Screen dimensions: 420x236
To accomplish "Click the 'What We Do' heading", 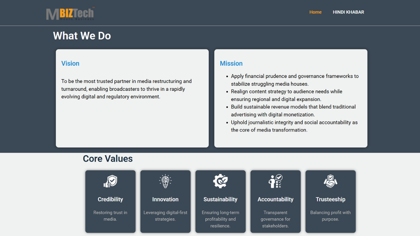I will pyautogui.click(x=82, y=36).
